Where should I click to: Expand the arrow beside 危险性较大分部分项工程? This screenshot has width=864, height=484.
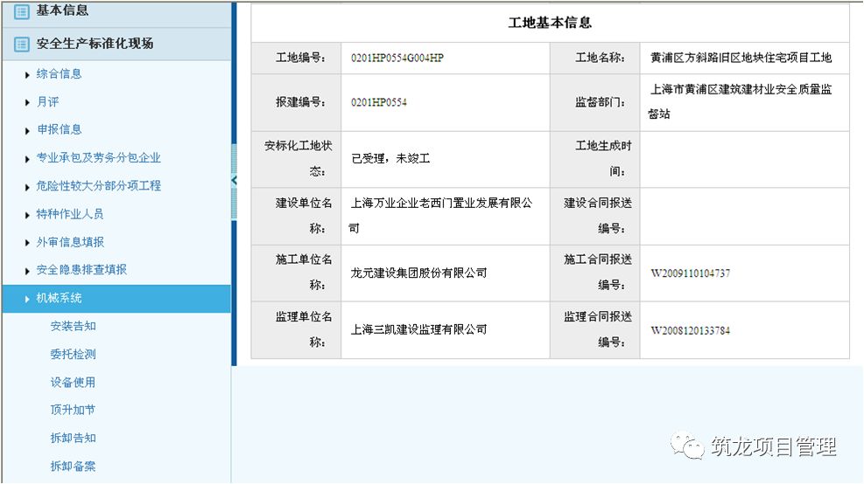[x=27, y=187]
